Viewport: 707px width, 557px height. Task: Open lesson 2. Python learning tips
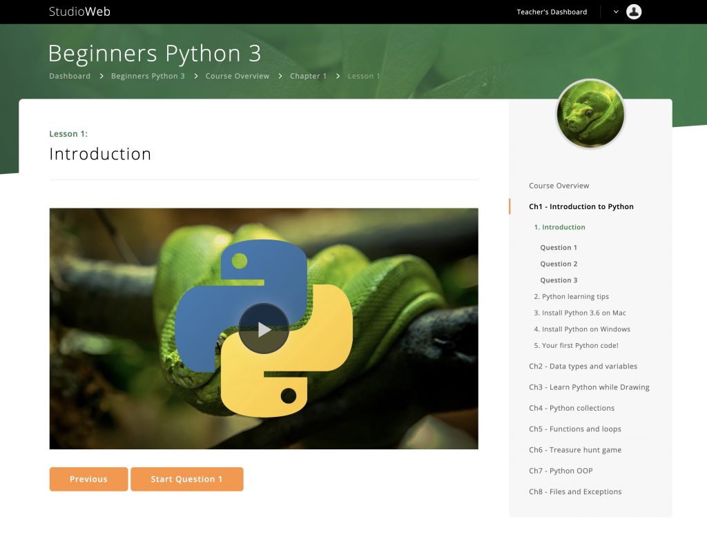[571, 297]
